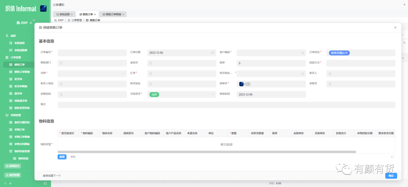Click the sidebar collapse icon at bottom left

[45, 183]
